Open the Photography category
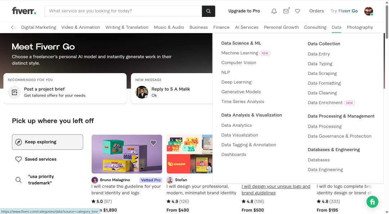389x214 pixels. [x=360, y=27]
